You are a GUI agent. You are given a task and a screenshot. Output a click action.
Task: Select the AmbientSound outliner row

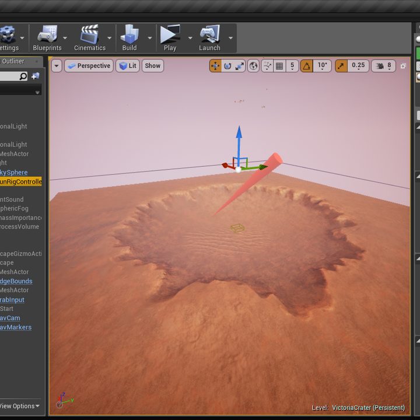pyautogui.click(x=20, y=199)
